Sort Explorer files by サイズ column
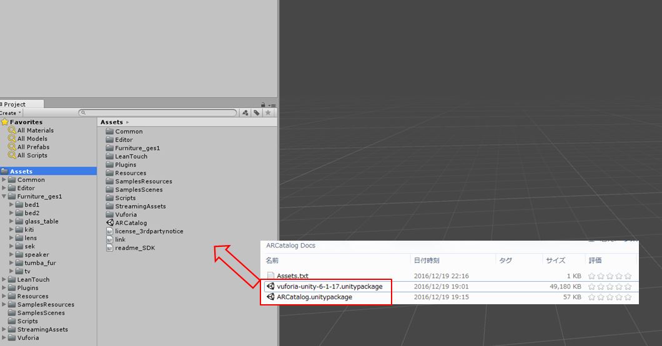Screen dimensions: 662x346 (555, 261)
